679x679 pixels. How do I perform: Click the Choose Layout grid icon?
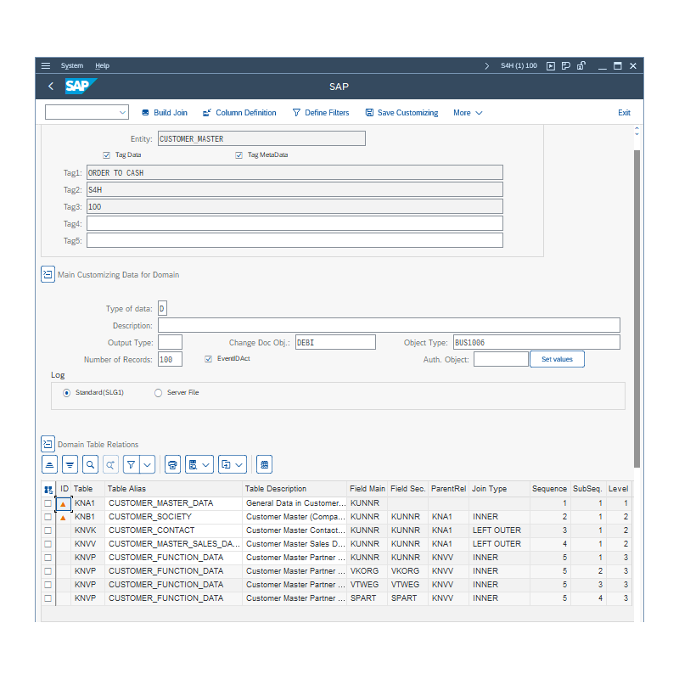pyautogui.click(x=264, y=464)
